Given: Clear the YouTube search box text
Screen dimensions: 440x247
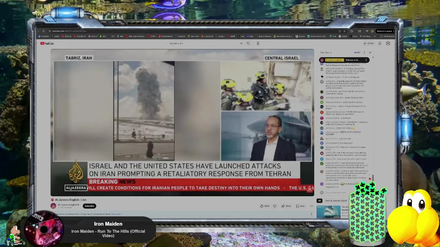Looking at the screenshot, I should (x=241, y=43).
